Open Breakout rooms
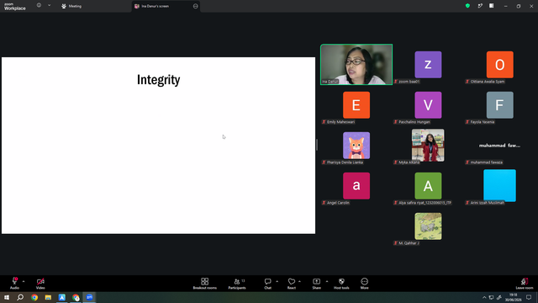Viewport: 538px width, 303px height. (x=204, y=284)
